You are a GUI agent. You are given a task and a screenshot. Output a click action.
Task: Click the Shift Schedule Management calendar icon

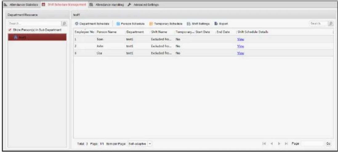click(x=43, y=5)
